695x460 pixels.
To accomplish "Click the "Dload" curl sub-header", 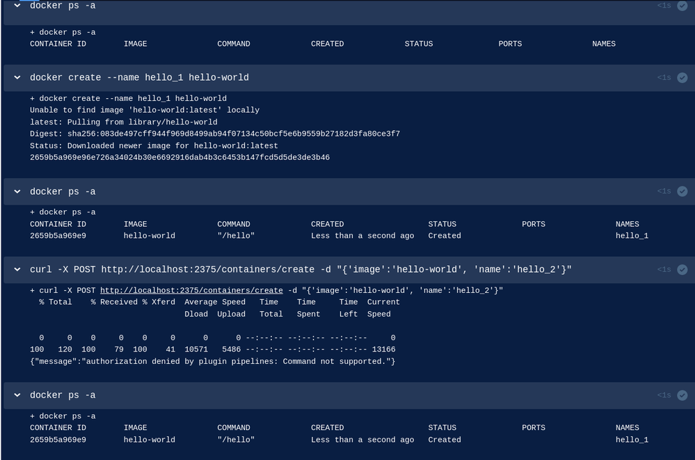I will pos(196,314).
